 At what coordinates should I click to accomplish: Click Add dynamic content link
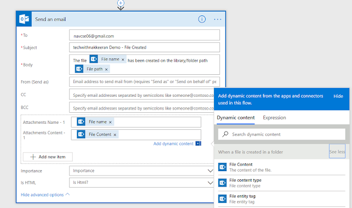(x=173, y=144)
